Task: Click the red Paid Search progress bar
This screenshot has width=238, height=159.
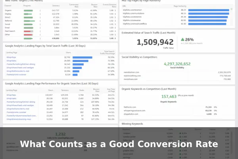Action: [x=28, y=31]
